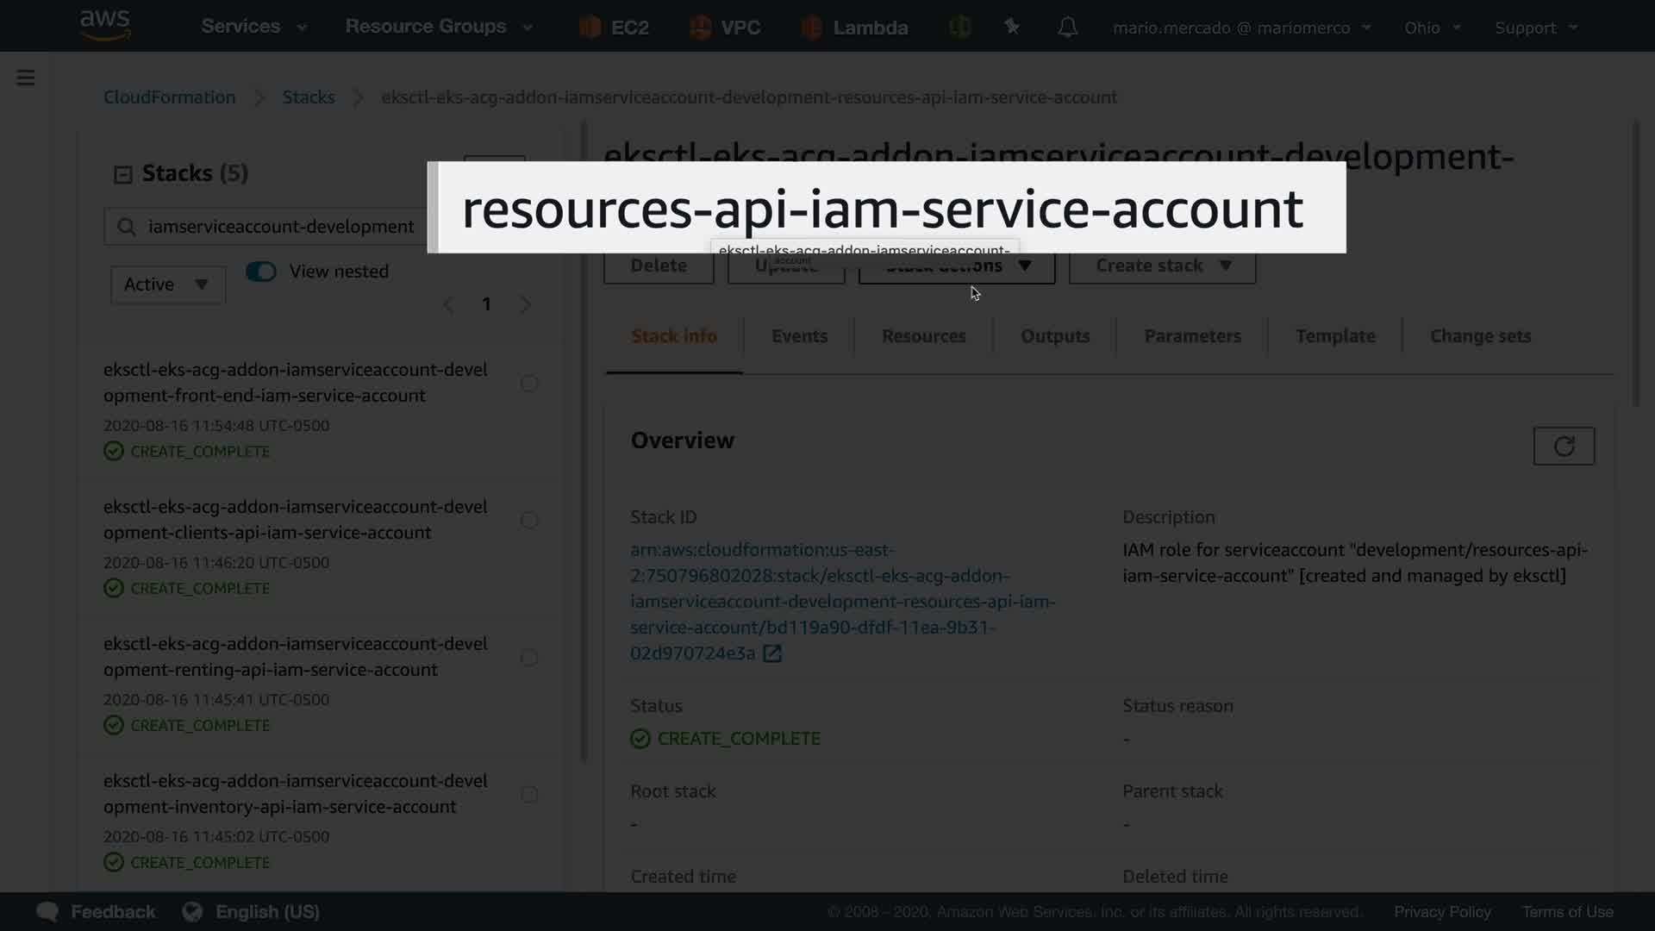This screenshot has width=1655, height=931.
Task: Open the EC2 shortcut icon
Action: pos(590,28)
